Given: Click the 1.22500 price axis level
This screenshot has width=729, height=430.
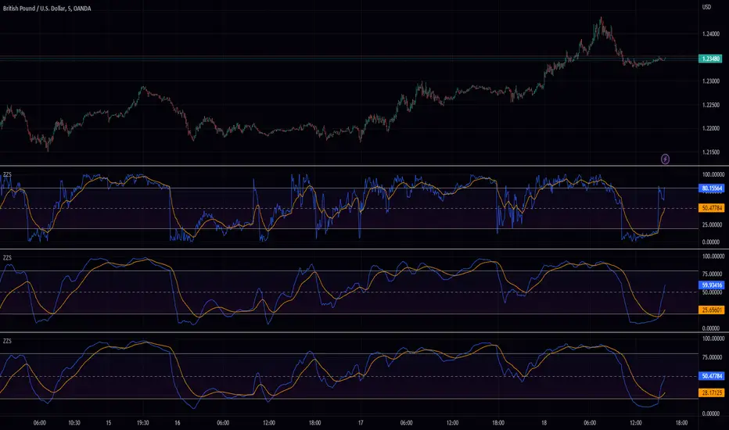Looking at the screenshot, I should click(x=711, y=105).
